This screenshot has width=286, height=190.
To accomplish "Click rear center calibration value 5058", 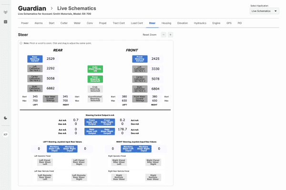I will pos(51,78).
